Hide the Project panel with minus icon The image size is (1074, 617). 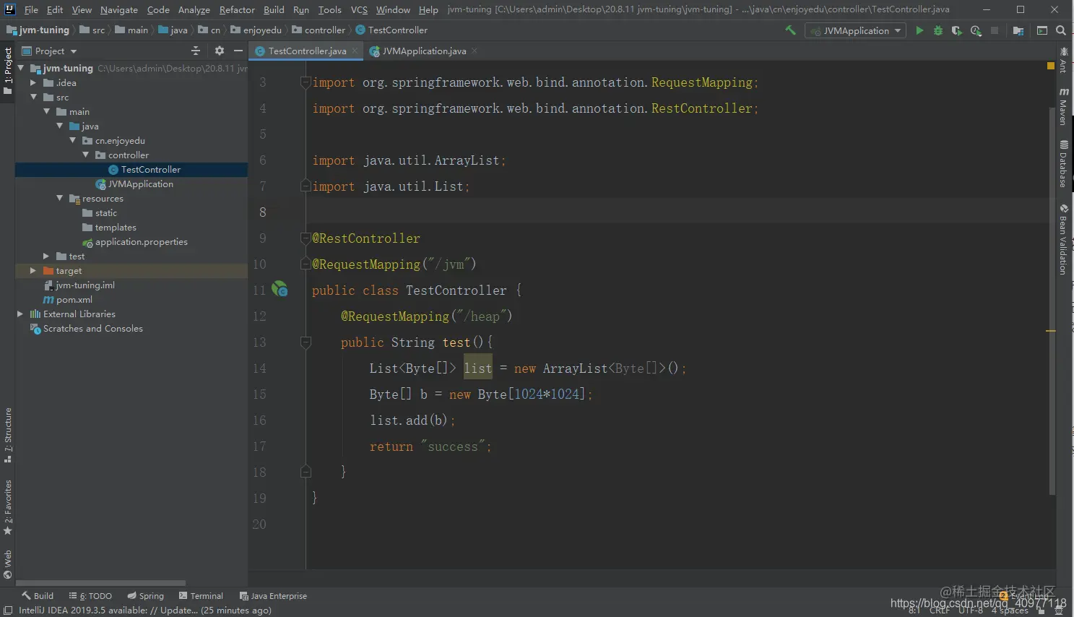(x=238, y=51)
